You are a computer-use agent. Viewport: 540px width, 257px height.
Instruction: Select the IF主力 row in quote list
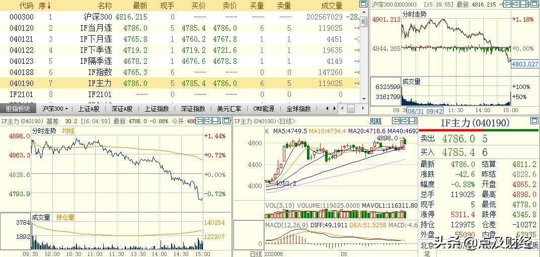pyautogui.click(x=180, y=83)
